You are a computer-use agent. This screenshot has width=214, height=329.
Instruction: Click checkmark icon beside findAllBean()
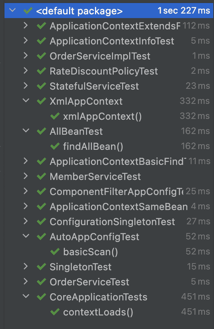(55, 146)
